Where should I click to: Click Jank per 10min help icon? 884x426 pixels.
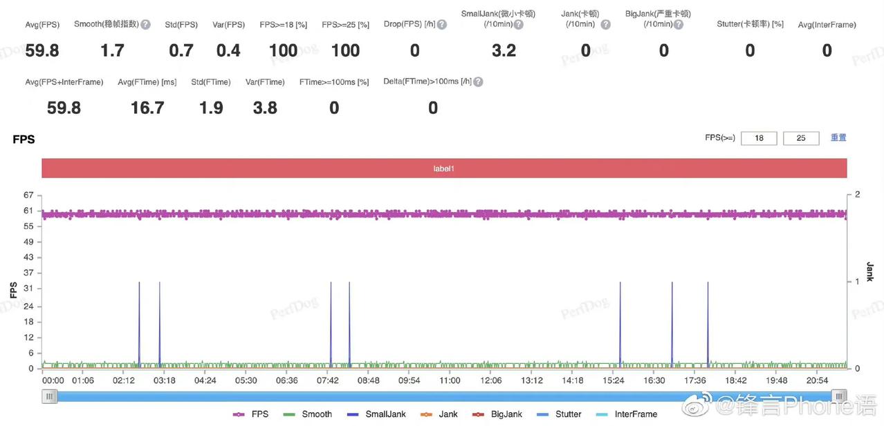click(605, 24)
